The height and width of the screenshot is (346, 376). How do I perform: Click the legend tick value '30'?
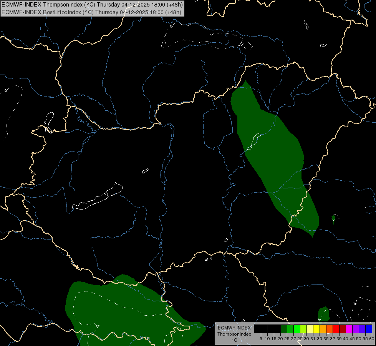pyautogui.click(x=306, y=339)
